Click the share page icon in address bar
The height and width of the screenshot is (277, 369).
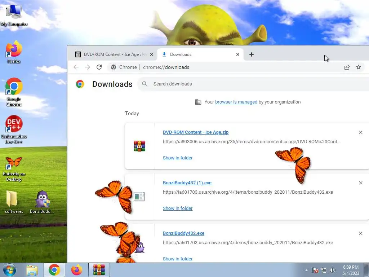[347, 67]
